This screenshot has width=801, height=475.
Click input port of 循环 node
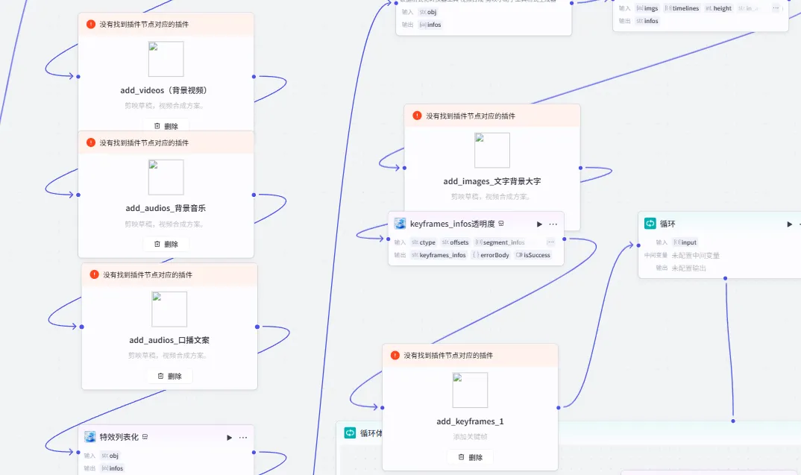click(638, 245)
